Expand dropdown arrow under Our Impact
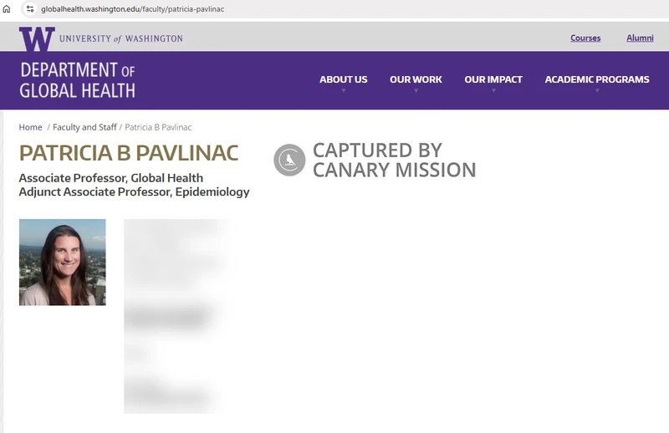The width and height of the screenshot is (669, 433). pos(493,90)
